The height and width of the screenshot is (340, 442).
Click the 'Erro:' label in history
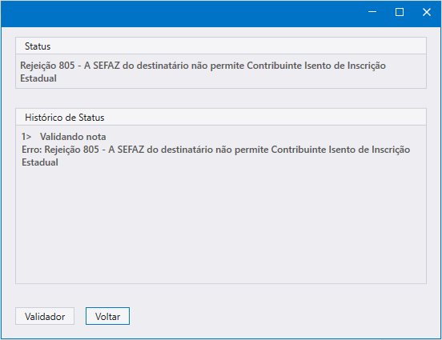tap(32, 150)
